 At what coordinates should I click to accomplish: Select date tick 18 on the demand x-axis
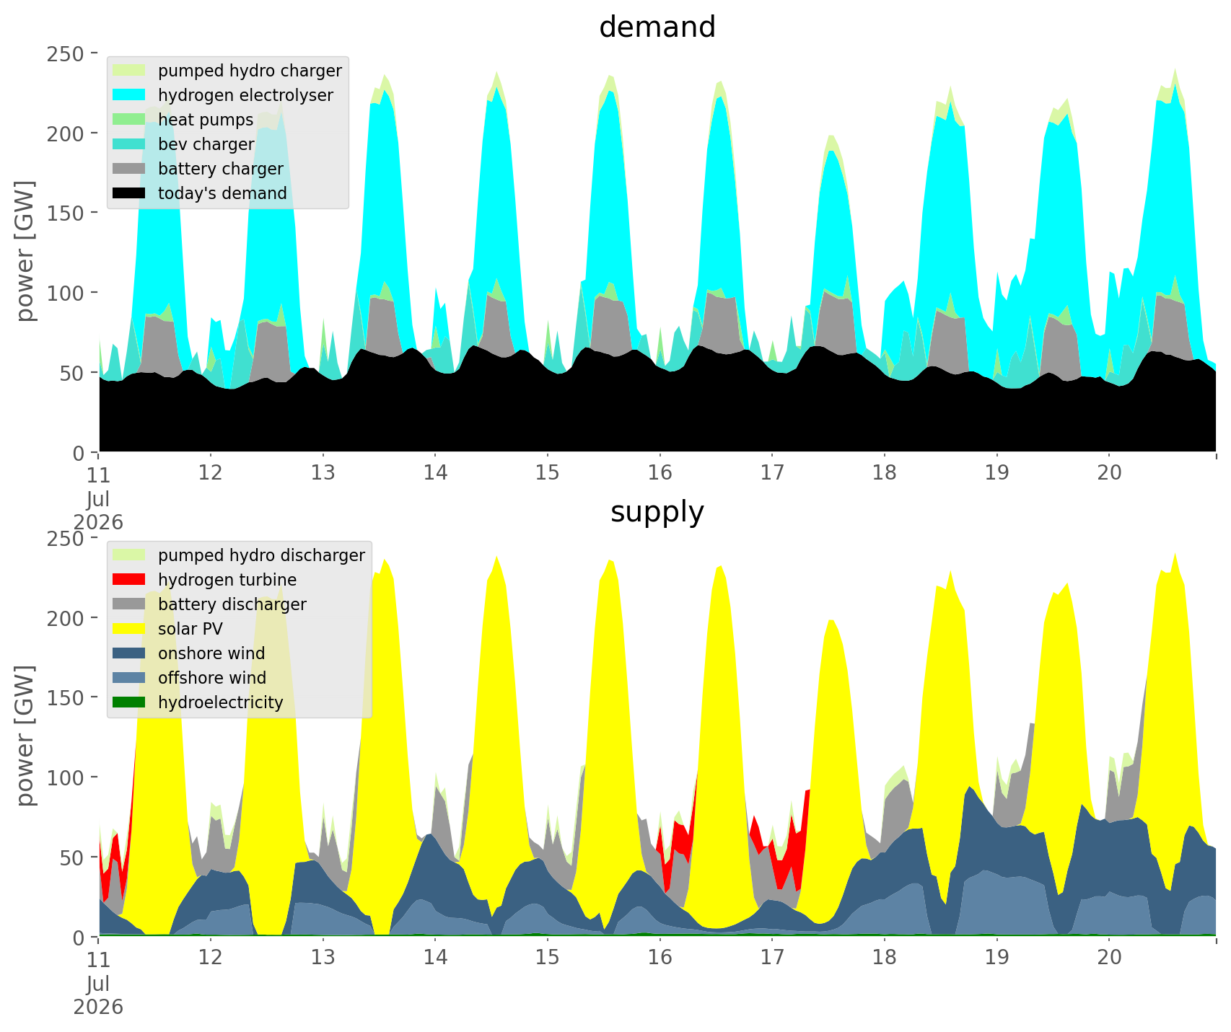[885, 474]
